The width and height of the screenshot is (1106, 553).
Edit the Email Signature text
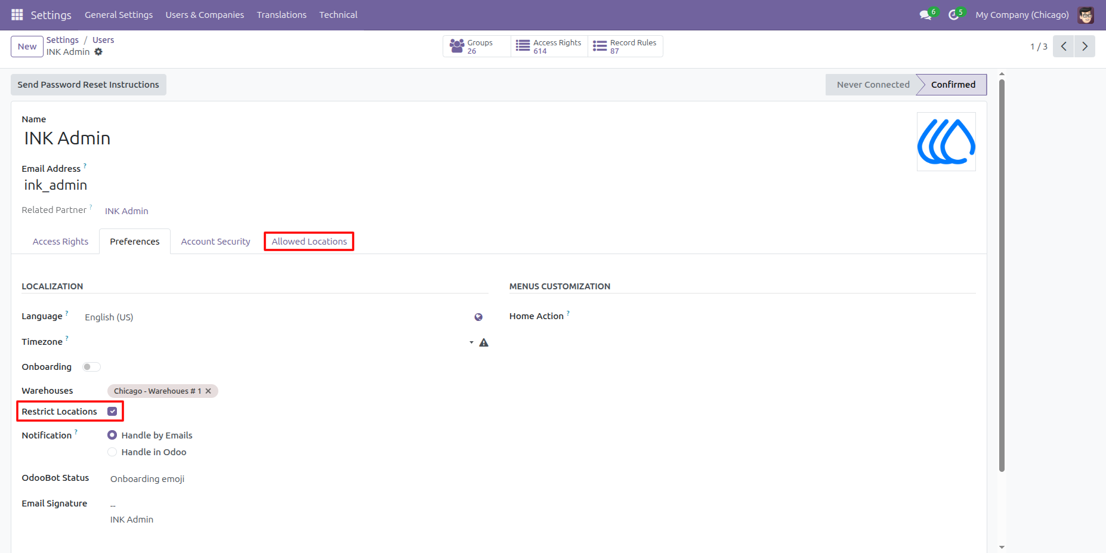(x=298, y=513)
